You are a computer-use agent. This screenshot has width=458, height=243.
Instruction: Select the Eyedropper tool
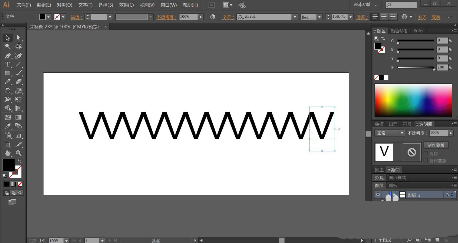(8, 126)
